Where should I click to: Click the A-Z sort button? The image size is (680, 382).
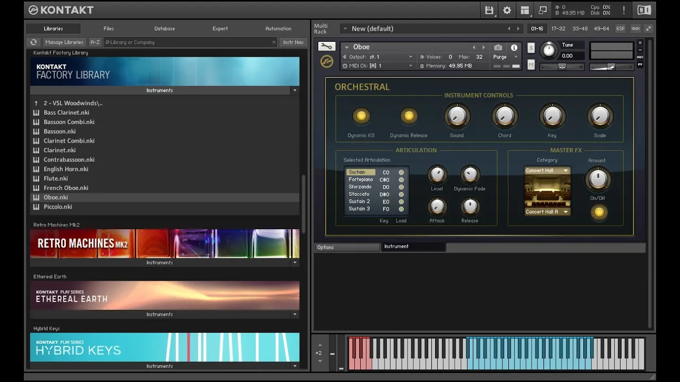click(95, 42)
